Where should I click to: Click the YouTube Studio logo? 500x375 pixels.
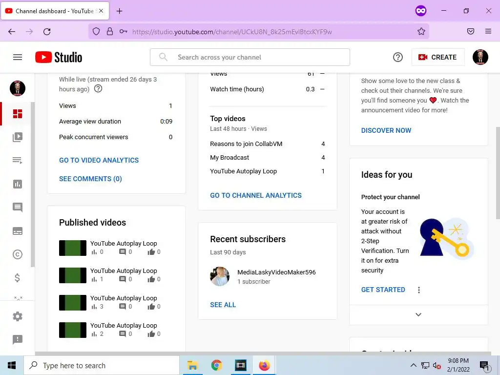click(x=59, y=57)
